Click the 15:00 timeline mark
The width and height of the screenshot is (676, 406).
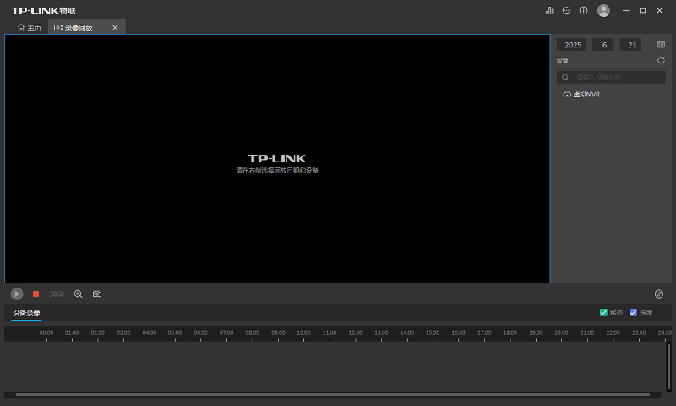433,332
